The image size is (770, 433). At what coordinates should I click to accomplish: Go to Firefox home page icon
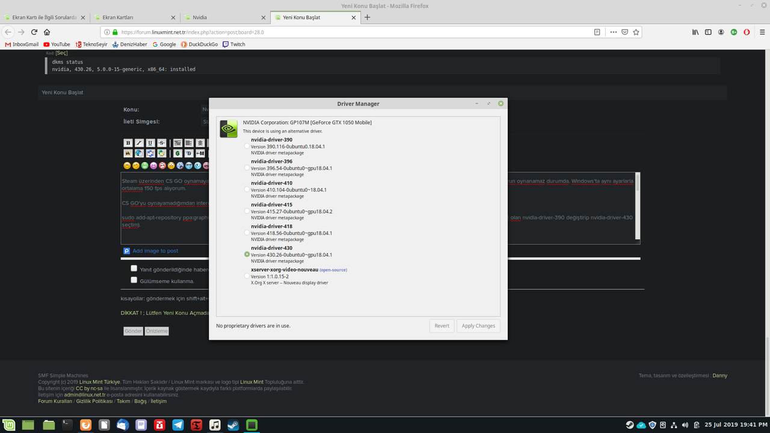47,32
